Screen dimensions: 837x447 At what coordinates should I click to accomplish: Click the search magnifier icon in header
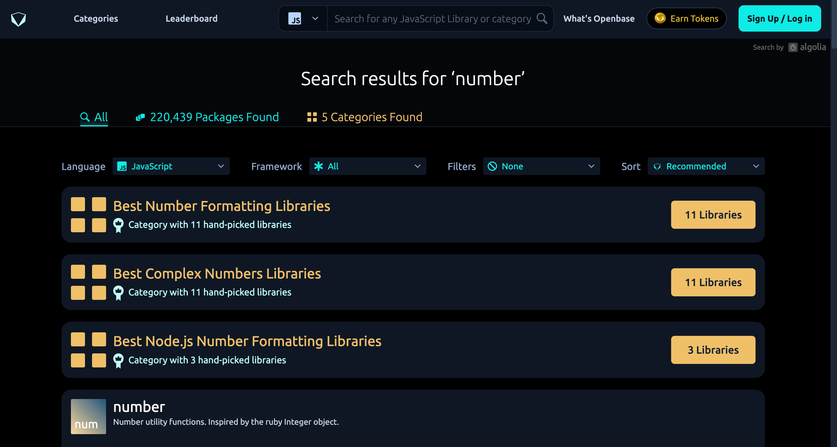tap(541, 18)
